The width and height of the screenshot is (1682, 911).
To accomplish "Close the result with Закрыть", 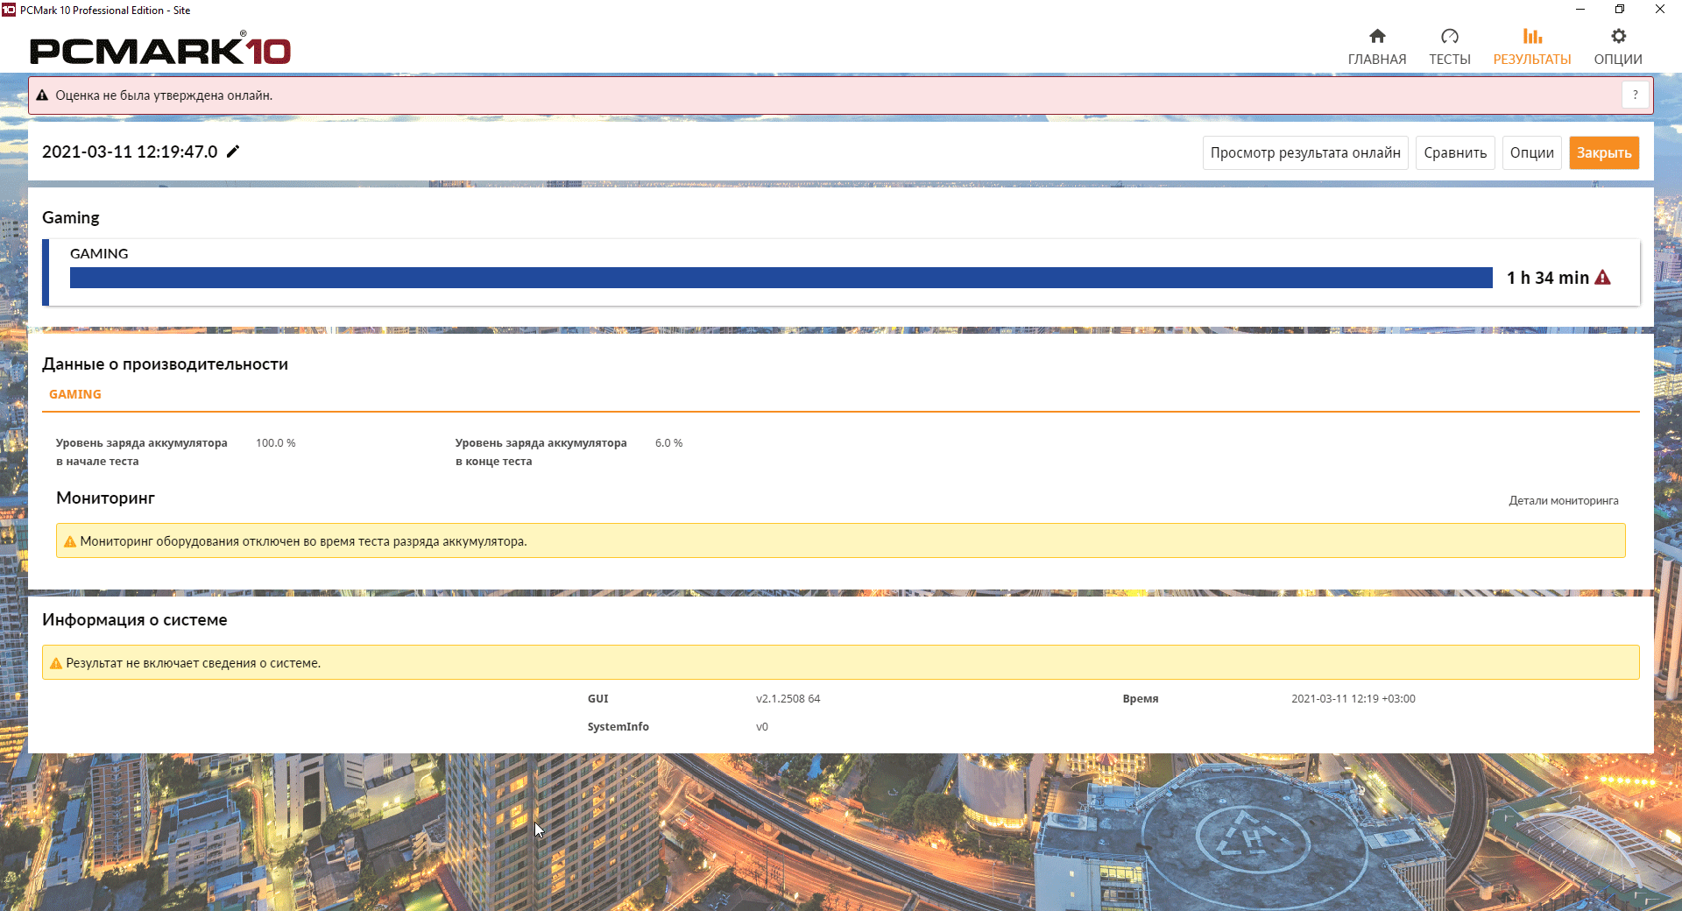I will 1604,152.
